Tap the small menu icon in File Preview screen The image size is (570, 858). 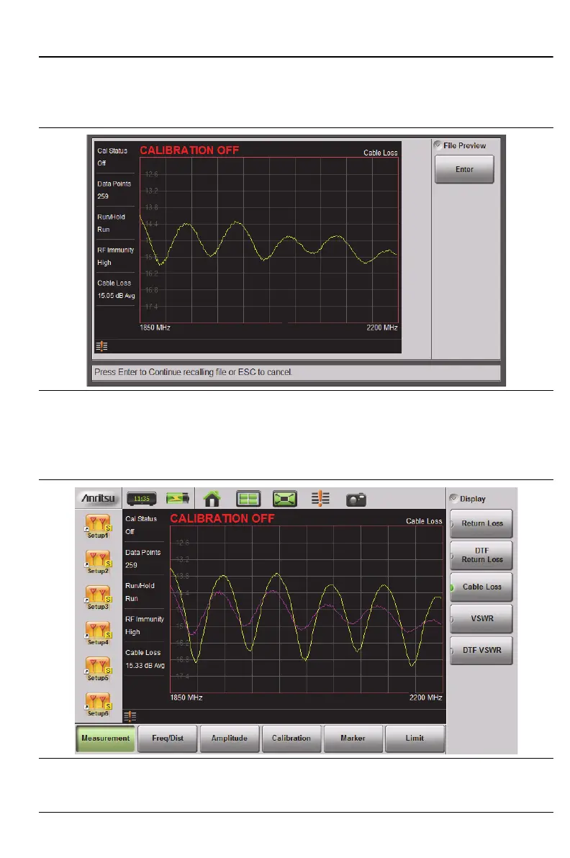[101, 346]
